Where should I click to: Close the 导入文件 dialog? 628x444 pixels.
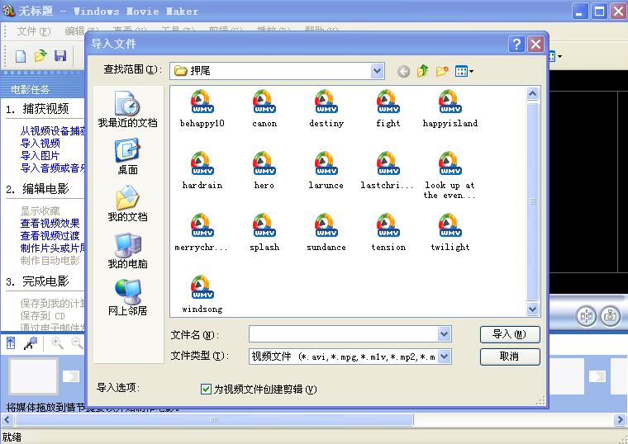tap(535, 44)
